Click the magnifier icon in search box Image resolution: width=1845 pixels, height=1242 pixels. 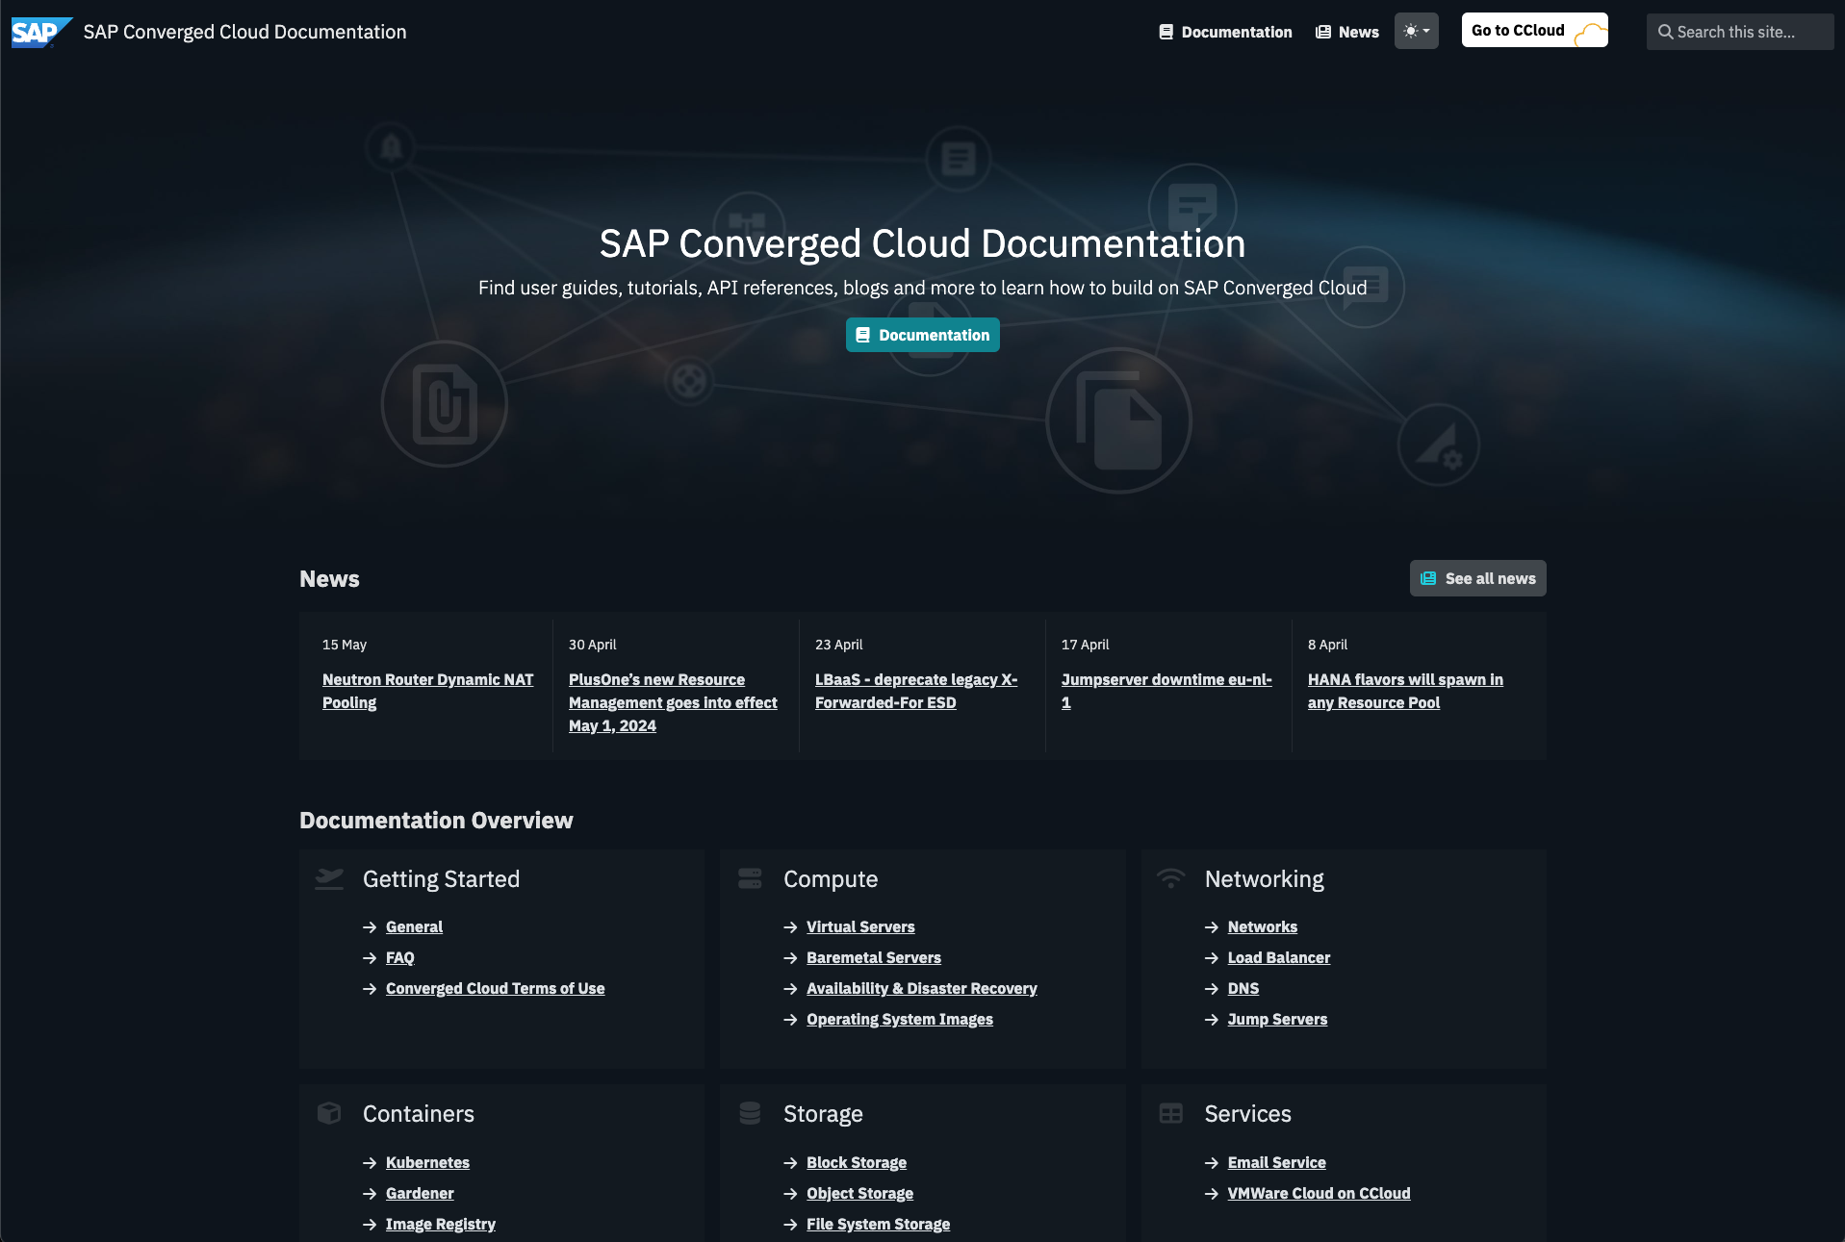[x=1665, y=32]
